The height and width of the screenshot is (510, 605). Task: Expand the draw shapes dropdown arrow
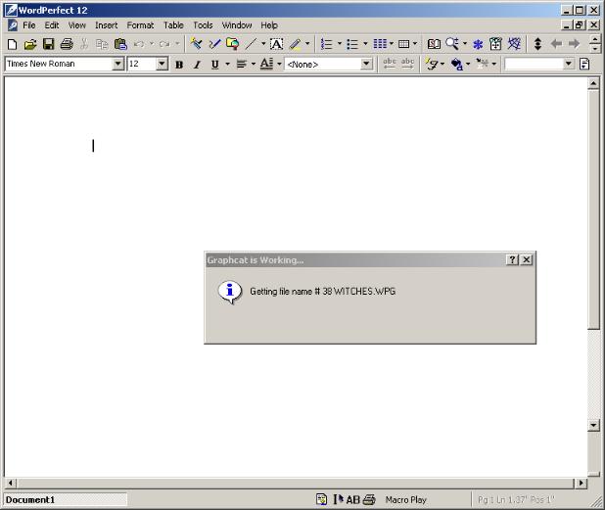coord(263,44)
